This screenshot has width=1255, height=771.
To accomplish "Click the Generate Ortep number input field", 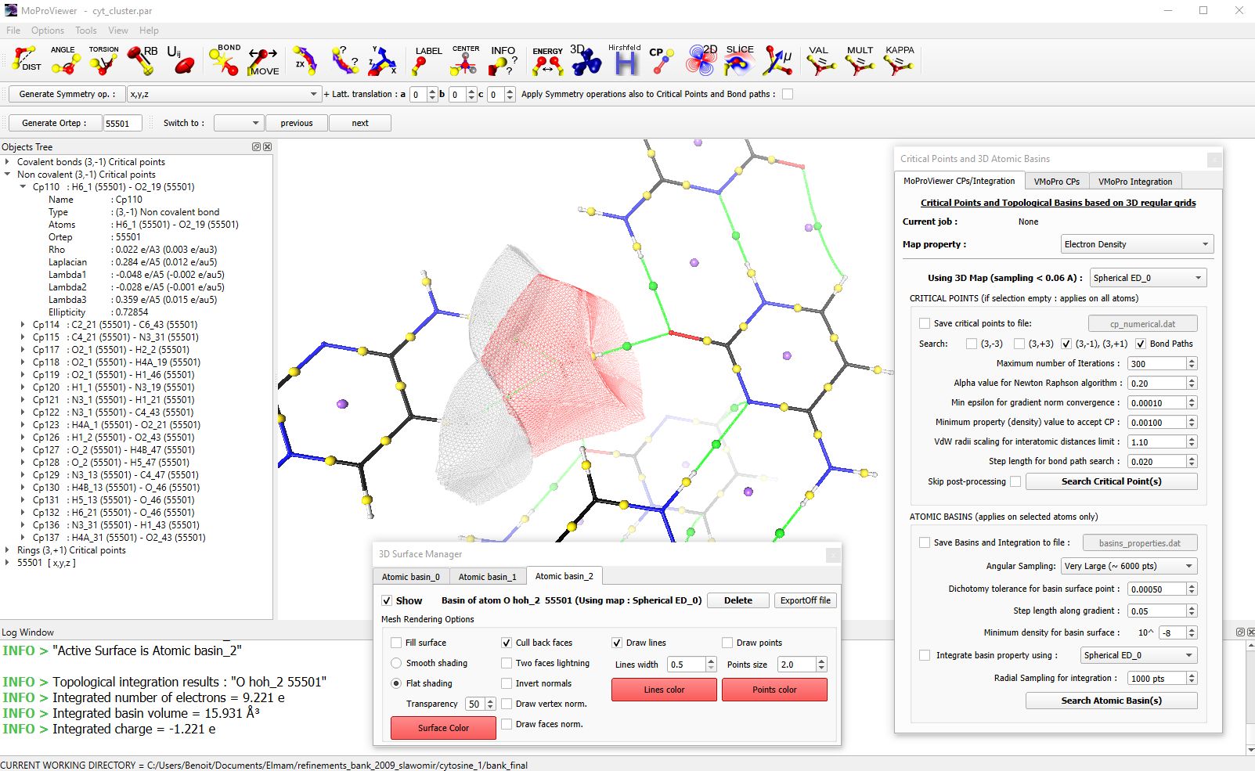I will pyautogui.click(x=122, y=123).
